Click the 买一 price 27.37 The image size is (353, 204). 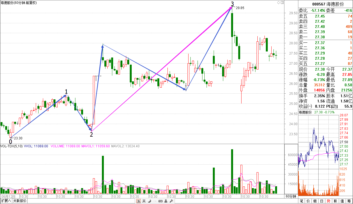[x=320, y=43]
